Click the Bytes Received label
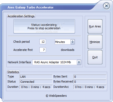113x102 pixels. coord(63,81)
